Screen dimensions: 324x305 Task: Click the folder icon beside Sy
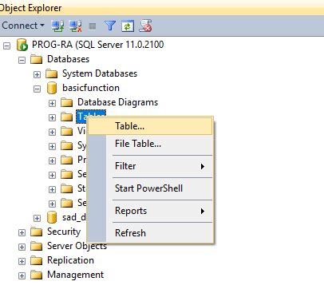pyautogui.click(x=67, y=145)
